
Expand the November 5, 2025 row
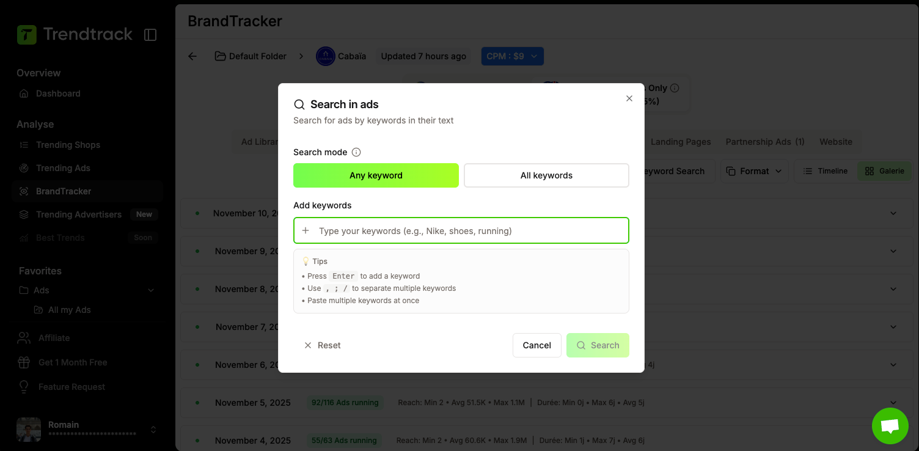click(x=893, y=403)
